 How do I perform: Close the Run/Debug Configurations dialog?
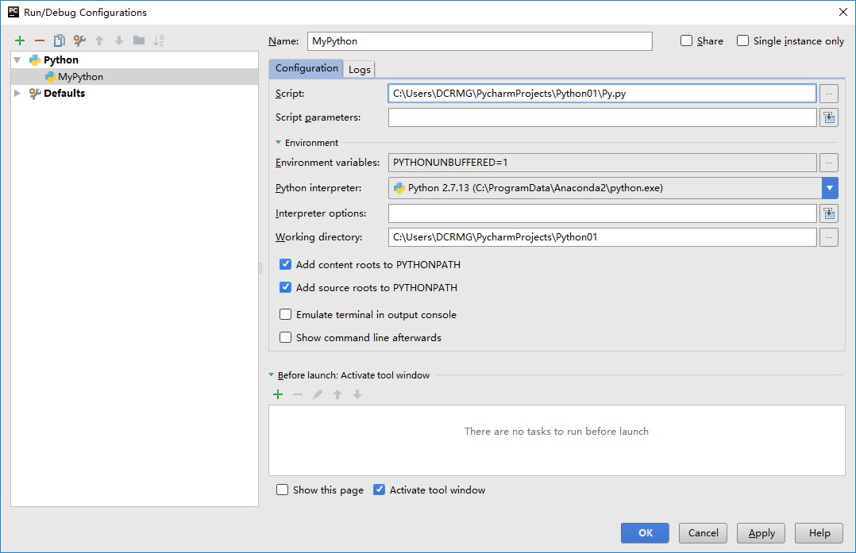click(x=843, y=12)
